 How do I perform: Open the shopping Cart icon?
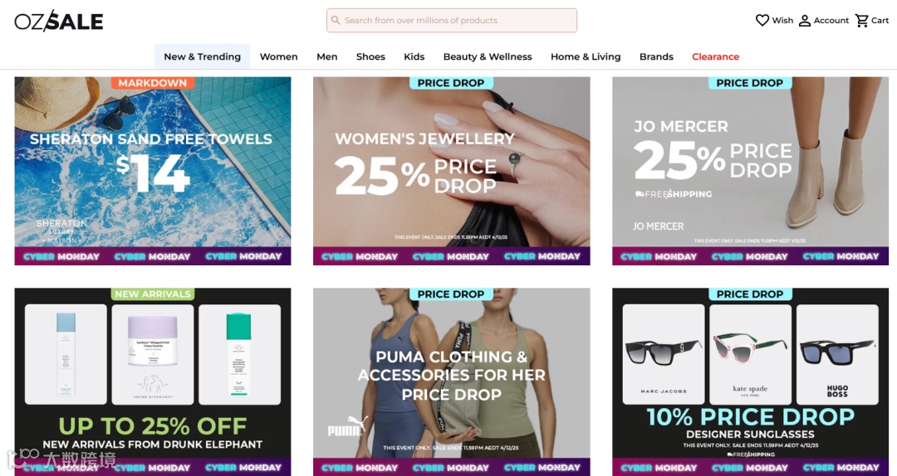[861, 21]
